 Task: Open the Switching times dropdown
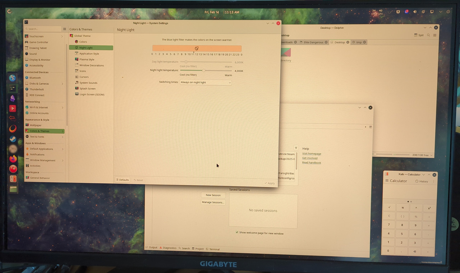pos(206,83)
